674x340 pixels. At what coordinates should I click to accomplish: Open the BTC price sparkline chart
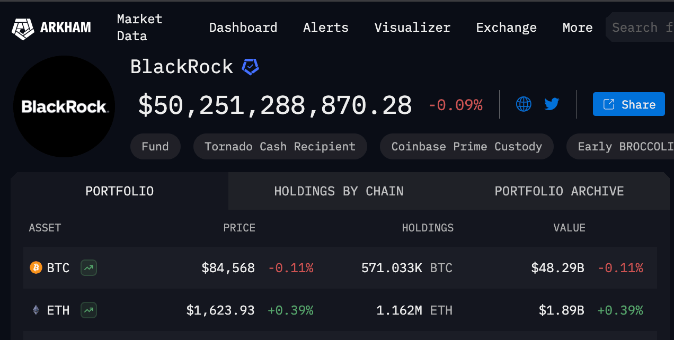[88, 268]
